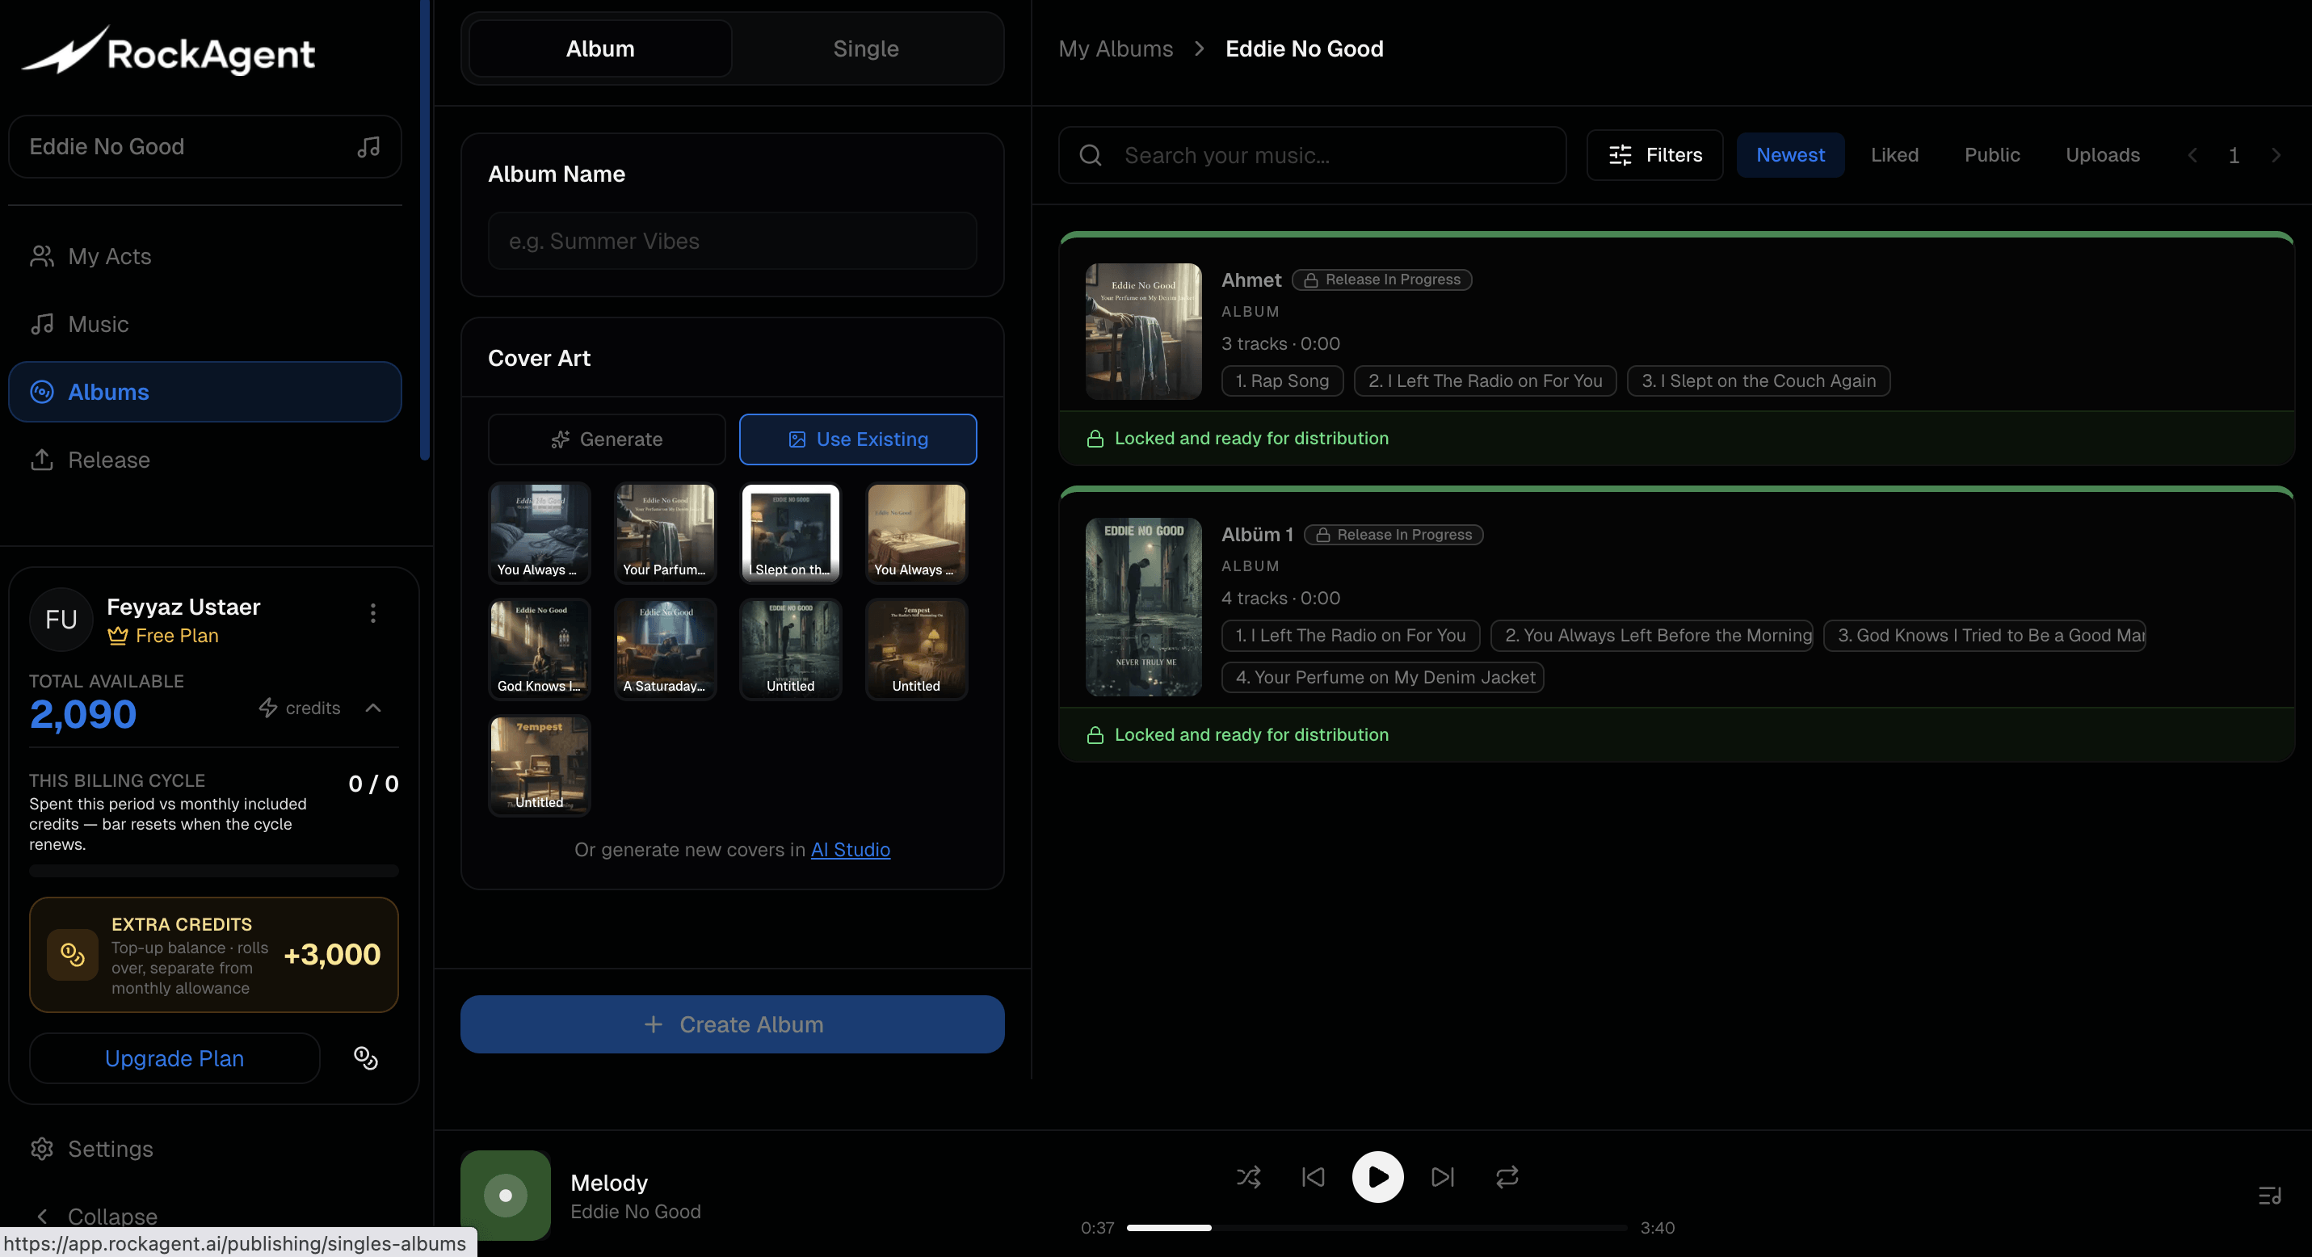Collapse the credits details chevron
Image resolution: width=2312 pixels, height=1257 pixels.
[373, 708]
